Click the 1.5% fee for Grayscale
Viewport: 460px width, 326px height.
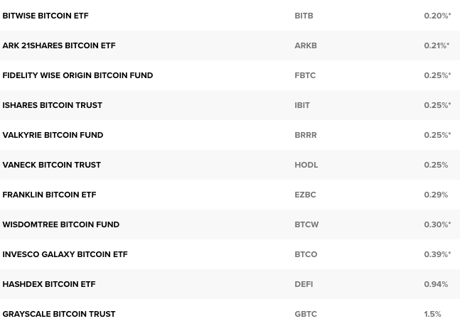tap(432, 314)
